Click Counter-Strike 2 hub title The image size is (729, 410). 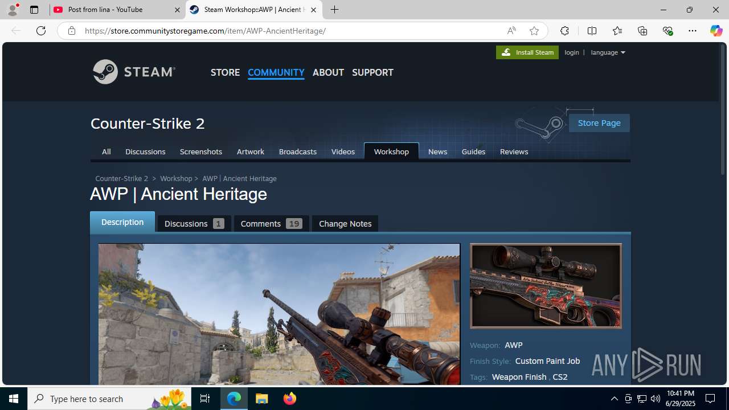click(x=148, y=123)
